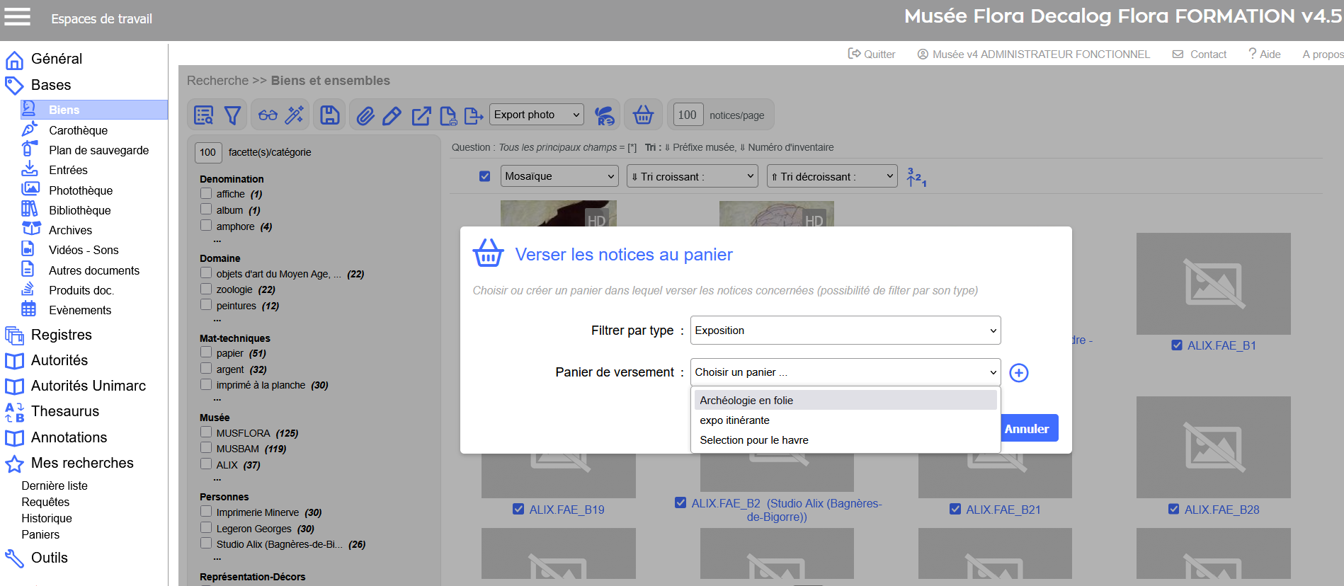Screen dimensions: 1344x586
Task: Choose 'Selection pour le havre' option
Action: (753, 440)
